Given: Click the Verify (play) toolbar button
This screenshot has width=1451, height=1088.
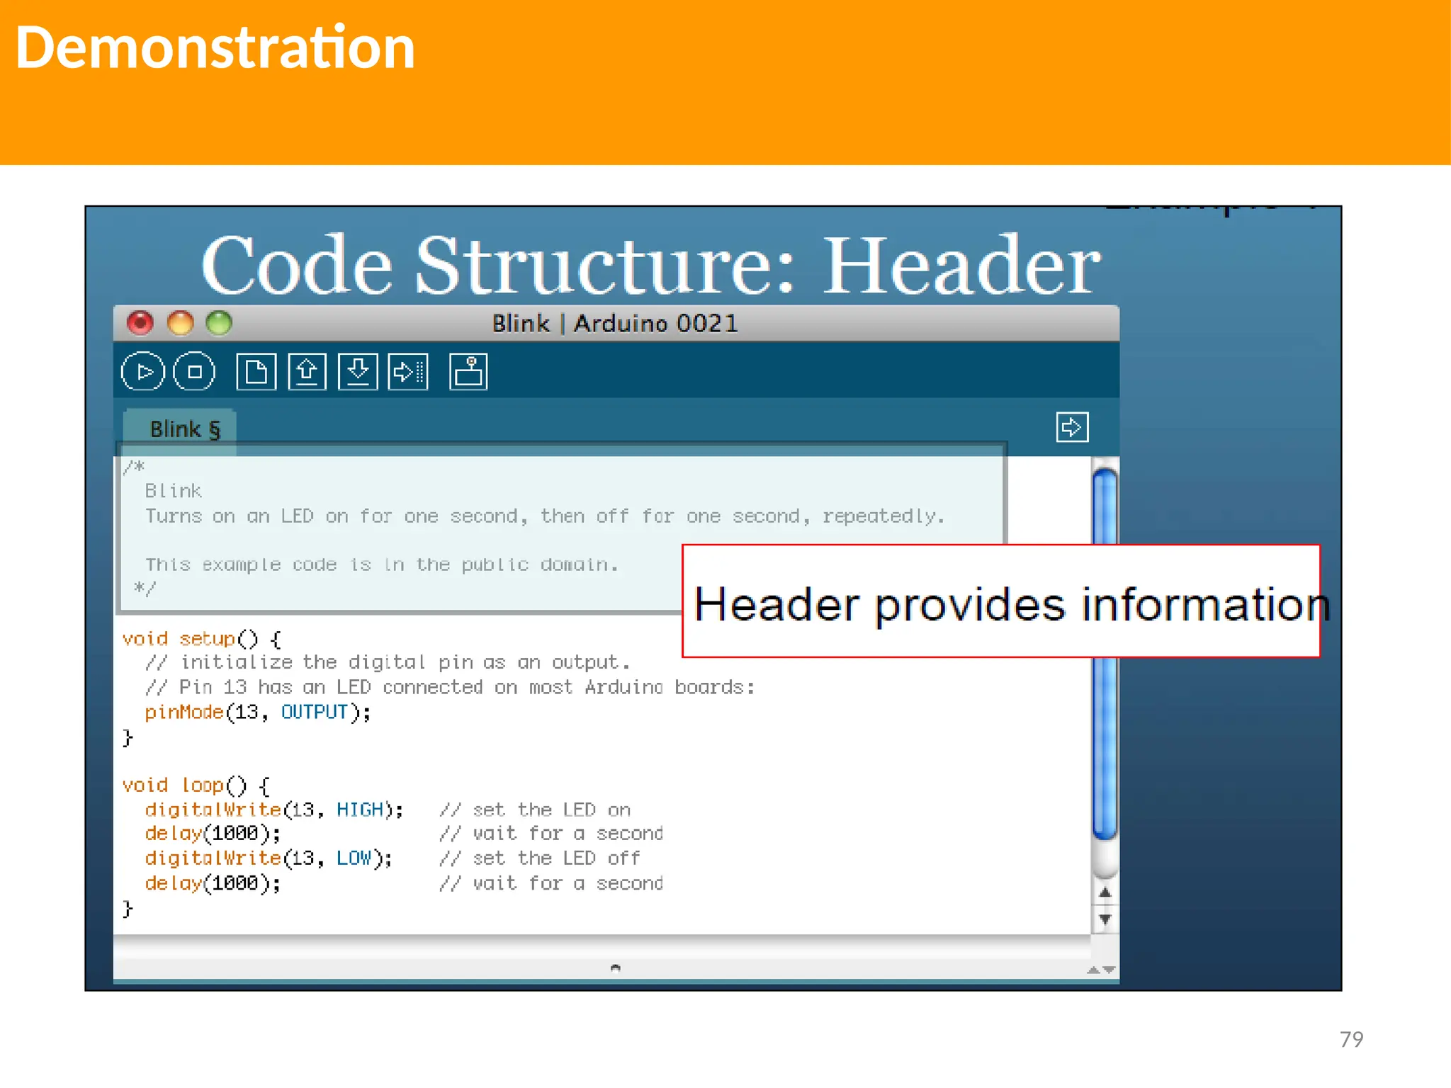Looking at the screenshot, I should (142, 372).
